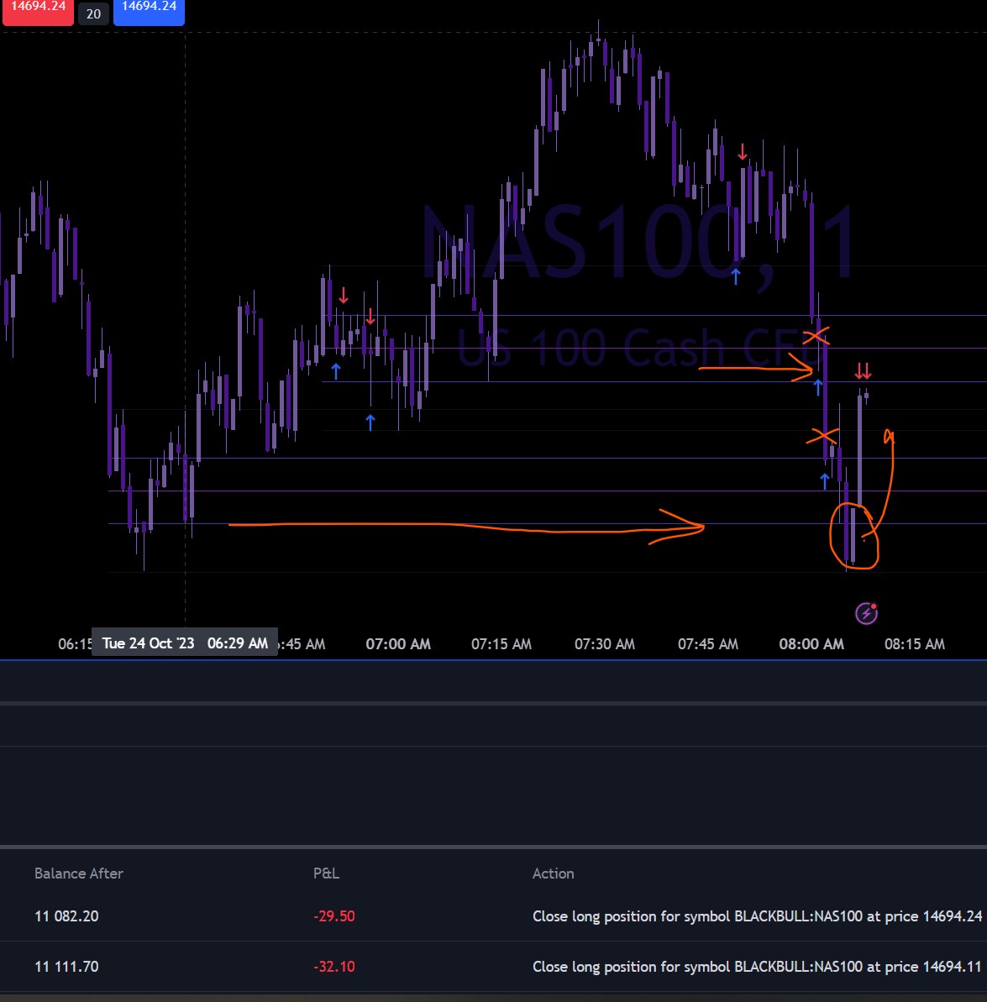Screen dimensions: 987x1002
Task: Click the blue Buy button showing 14694.24
Action: (x=149, y=11)
